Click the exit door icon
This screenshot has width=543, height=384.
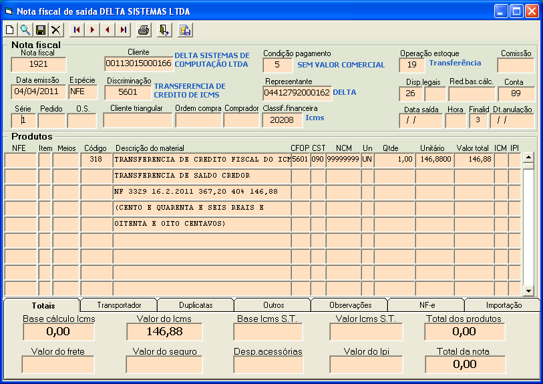click(x=164, y=30)
